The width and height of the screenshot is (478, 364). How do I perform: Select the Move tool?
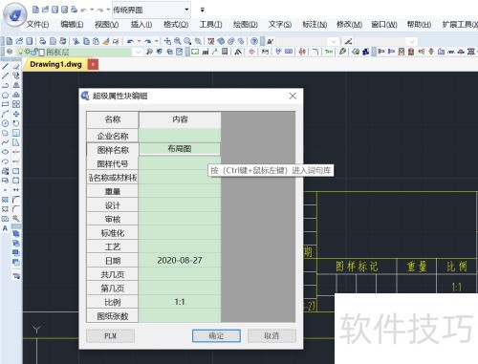pos(16,114)
